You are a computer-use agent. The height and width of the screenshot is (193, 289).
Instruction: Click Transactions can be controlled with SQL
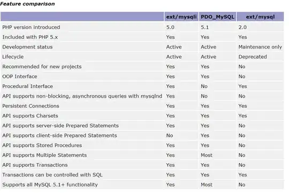click(52, 175)
